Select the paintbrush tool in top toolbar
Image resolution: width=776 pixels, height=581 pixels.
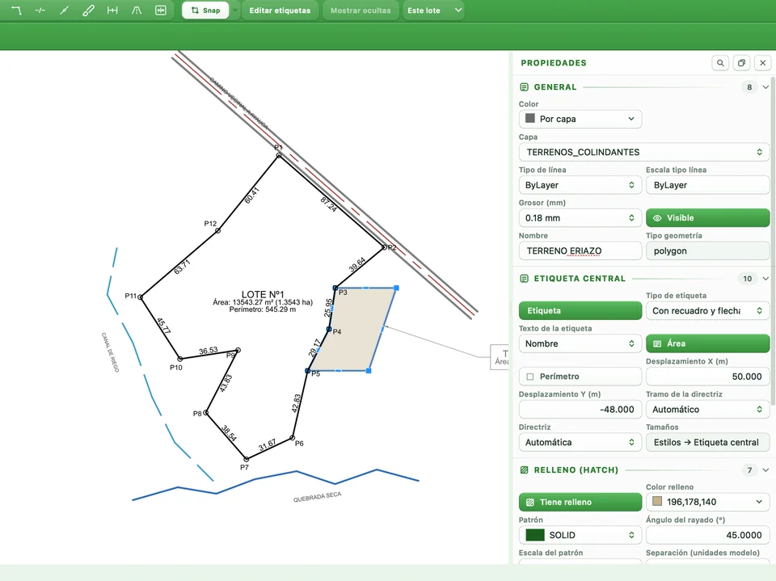[x=88, y=11]
